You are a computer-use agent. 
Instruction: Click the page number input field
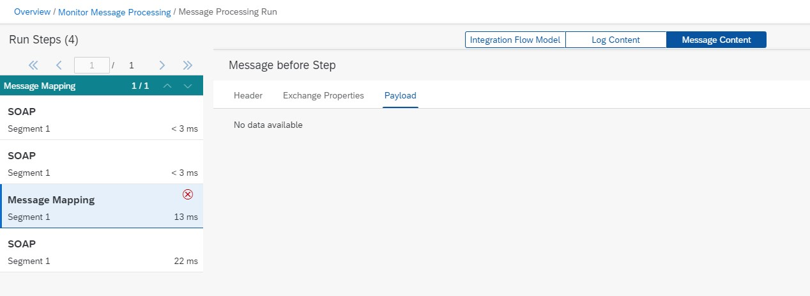click(x=92, y=65)
